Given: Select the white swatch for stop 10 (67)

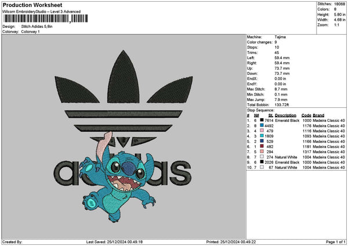Looking at the screenshot, I should [262, 167].
